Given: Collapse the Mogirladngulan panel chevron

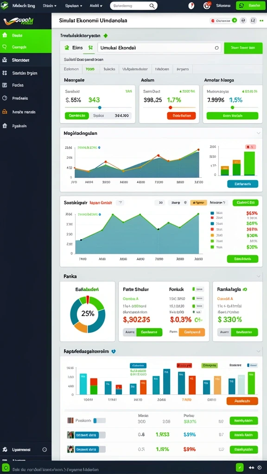Looking at the screenshot, I should coord(259,133).
